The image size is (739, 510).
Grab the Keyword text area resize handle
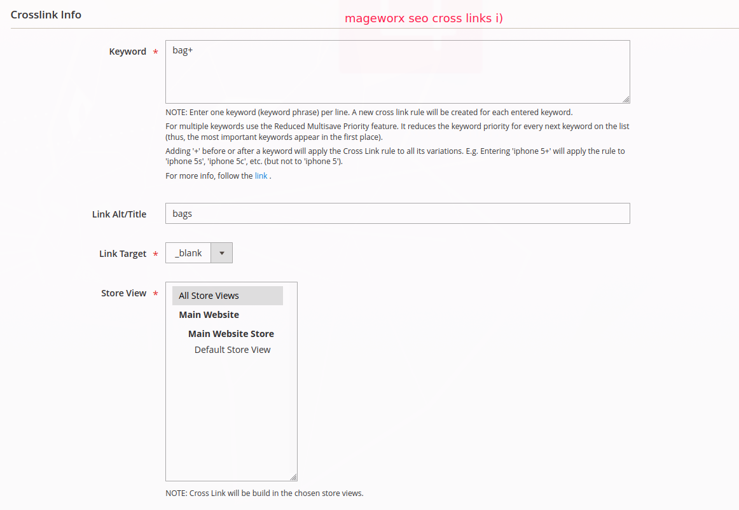point(626,99)
